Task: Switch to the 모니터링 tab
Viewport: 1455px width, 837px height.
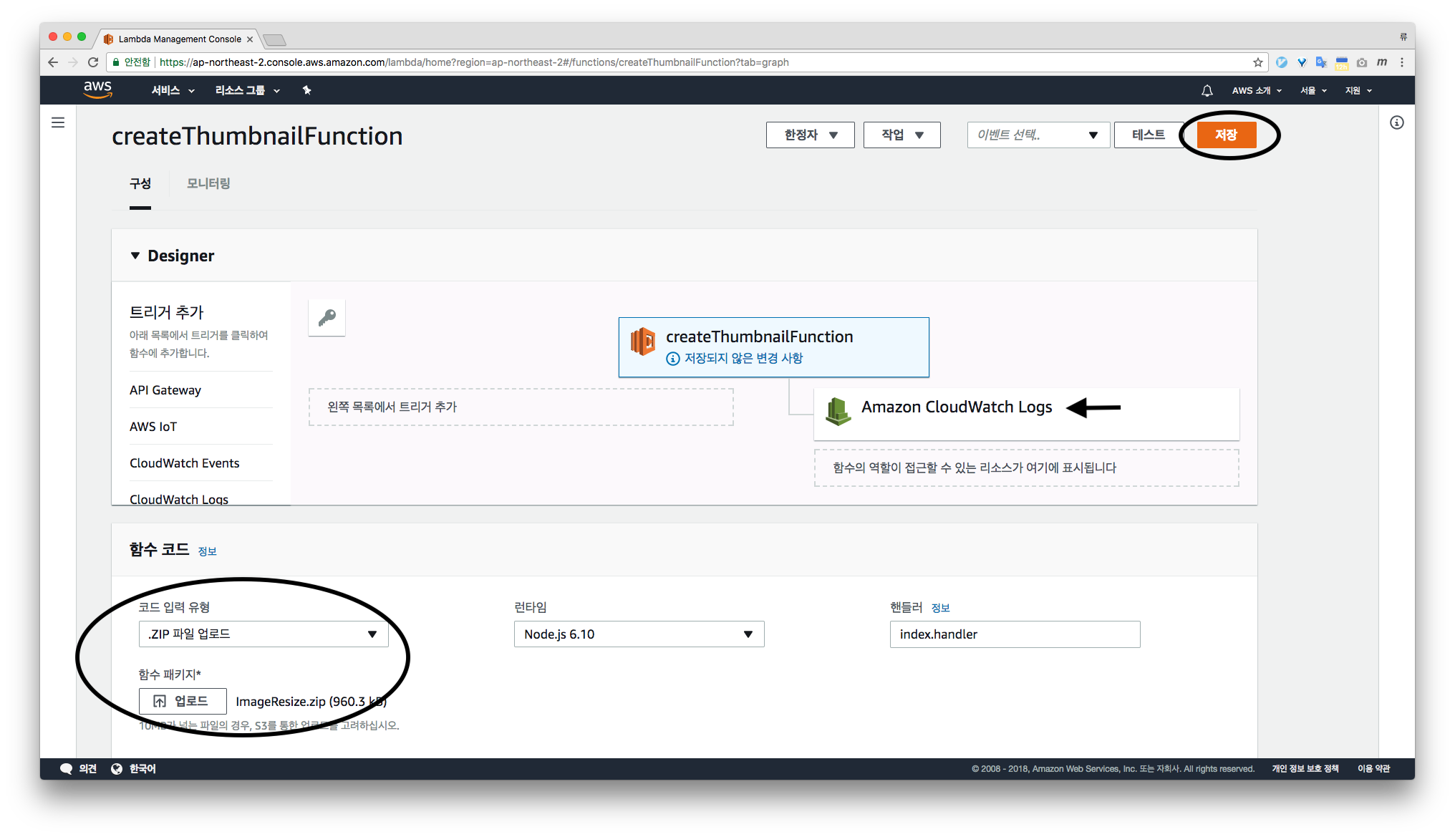Action: (x=208, y=183)
